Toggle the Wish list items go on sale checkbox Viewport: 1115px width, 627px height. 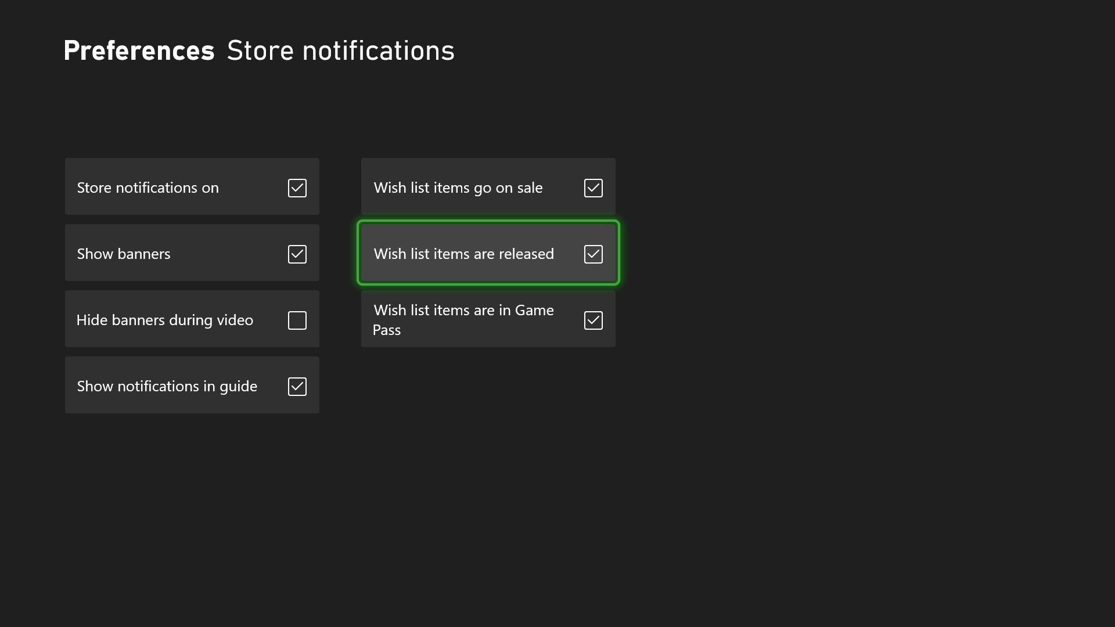tap(593, 188)
